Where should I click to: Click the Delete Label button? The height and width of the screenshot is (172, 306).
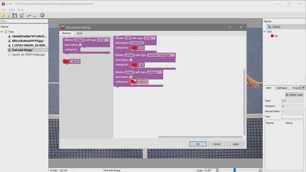[x=294, y=95]
